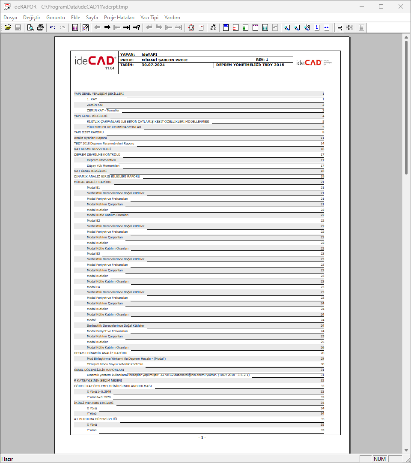Image resolution: width=411 pixels, height=463 pixels.
Task: Zoom in with the magnifier plus icon
Action: pyautogui.click(x=287, y=27)
